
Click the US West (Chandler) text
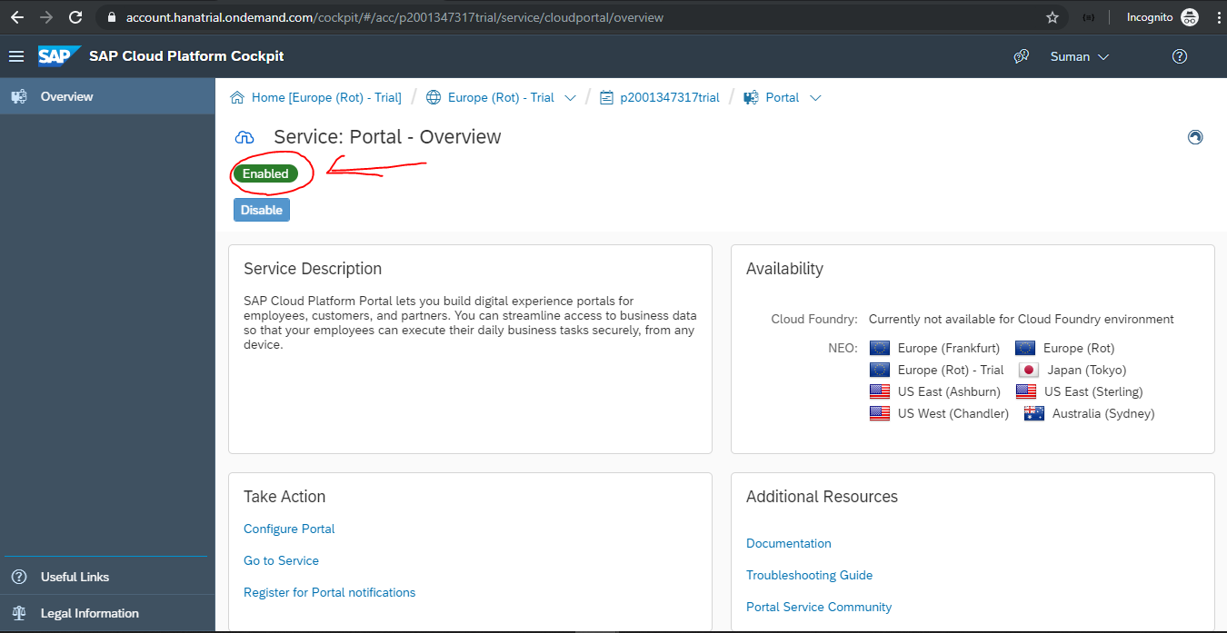[953, 413]
